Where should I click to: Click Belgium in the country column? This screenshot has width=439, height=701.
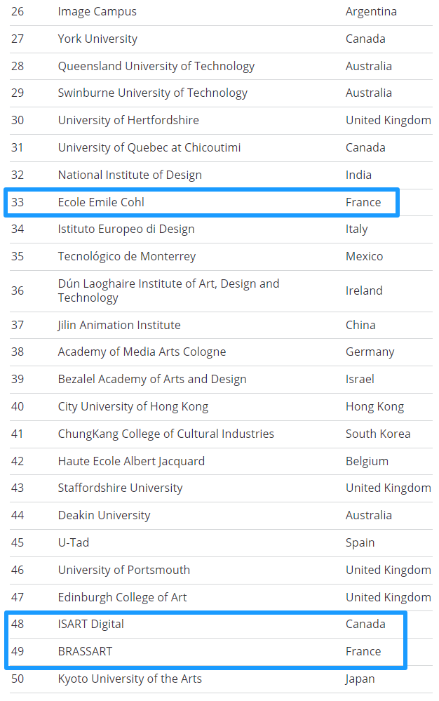point(367,461)
